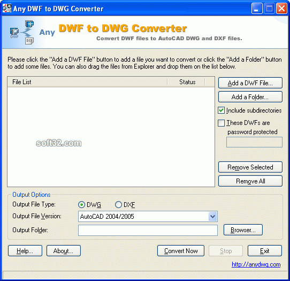Screen dimensions: 290x281
Task: Exit the application
Action: 265,251
